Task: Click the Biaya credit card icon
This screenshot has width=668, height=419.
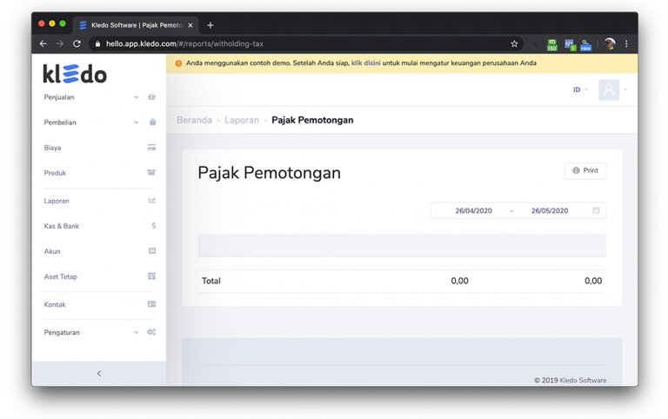Action: [x=151, y=147]
